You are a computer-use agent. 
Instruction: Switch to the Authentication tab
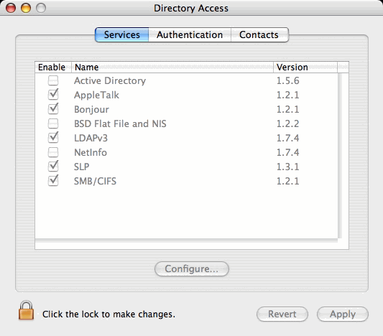pyautogui.click(x=190, y=34)
